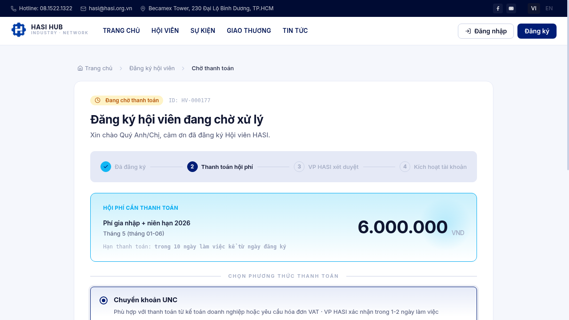The height and width of the screenshot is (320, 569).
Task: Go to Đăng ký hội viên breadcrumb link
Action: (x=152, y=68)
